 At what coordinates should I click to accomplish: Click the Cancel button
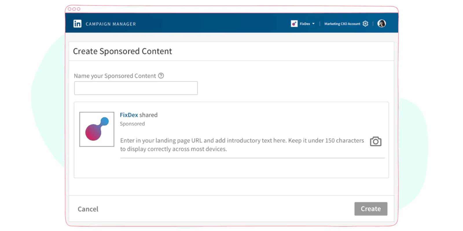click(88, 209)
